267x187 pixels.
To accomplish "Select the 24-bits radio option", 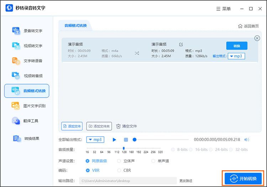I will 211,150.
